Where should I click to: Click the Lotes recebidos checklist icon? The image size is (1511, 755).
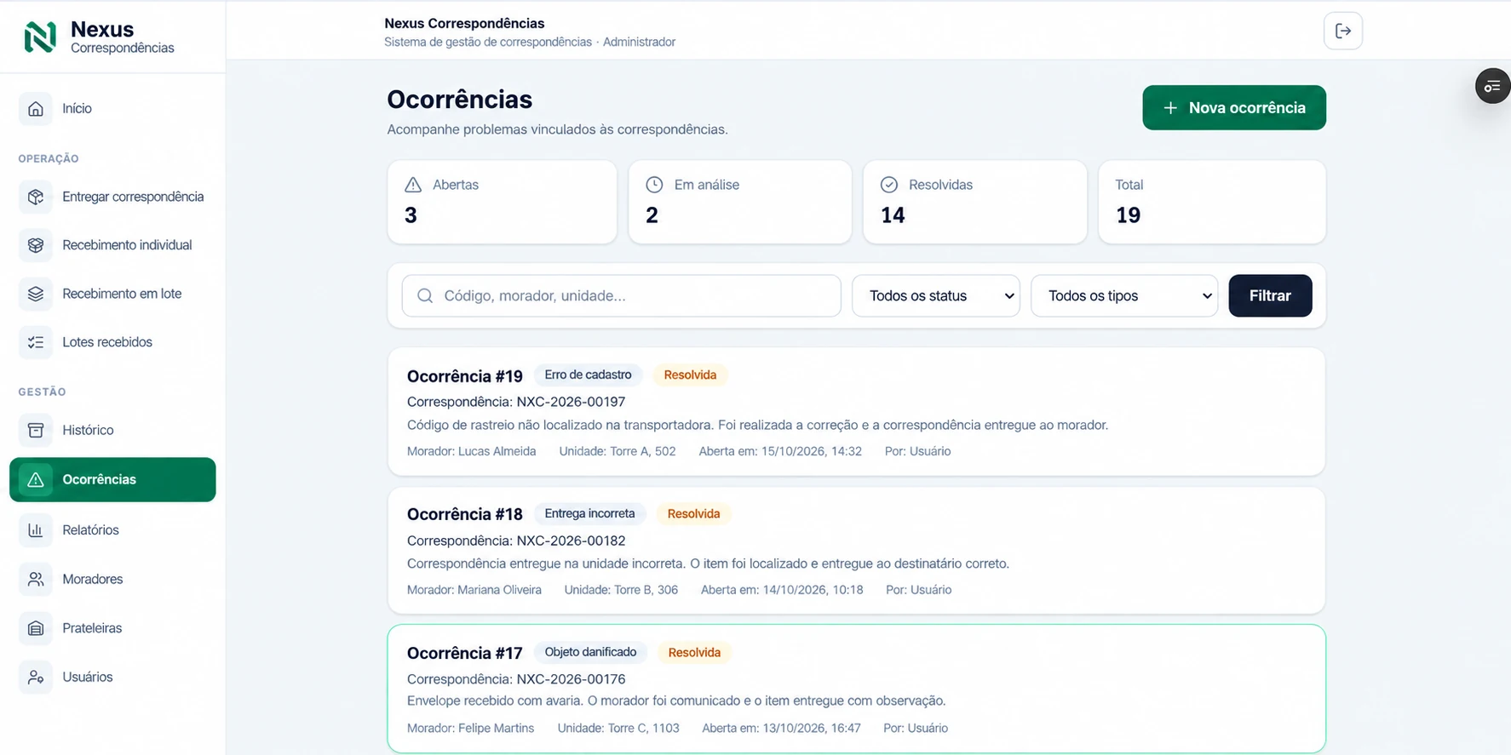(x=36, y=342)
